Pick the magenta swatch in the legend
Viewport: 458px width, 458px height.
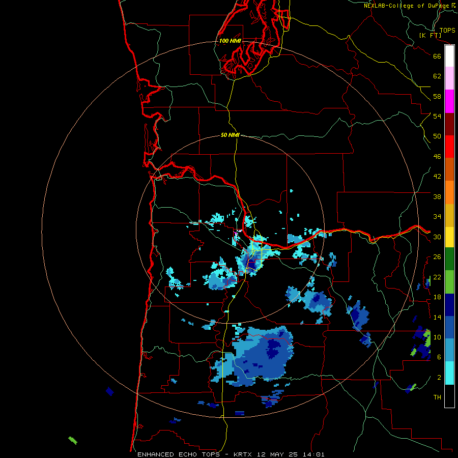click(449, 101)
